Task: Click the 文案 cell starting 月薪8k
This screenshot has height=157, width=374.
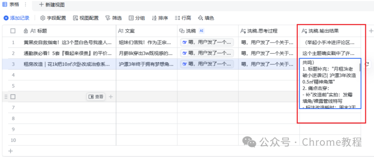Action: [147, 53]
